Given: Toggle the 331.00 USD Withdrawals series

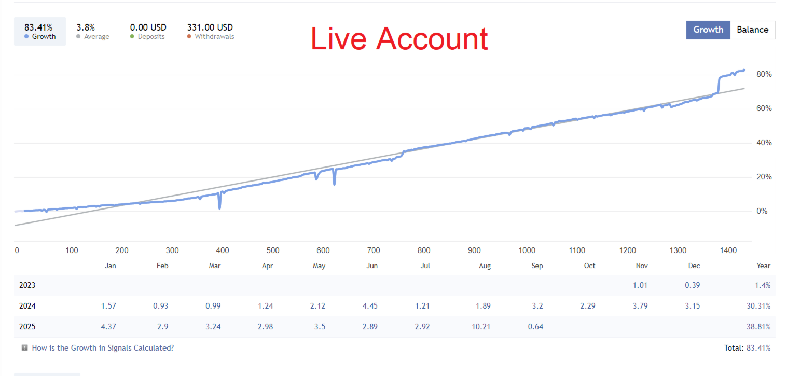Looking at the screenshot, I should point(210,32).
